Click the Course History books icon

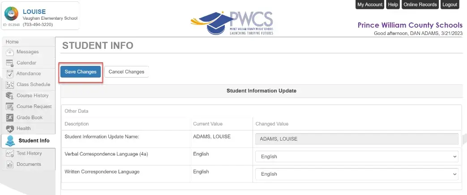click(x=10, y=96)
